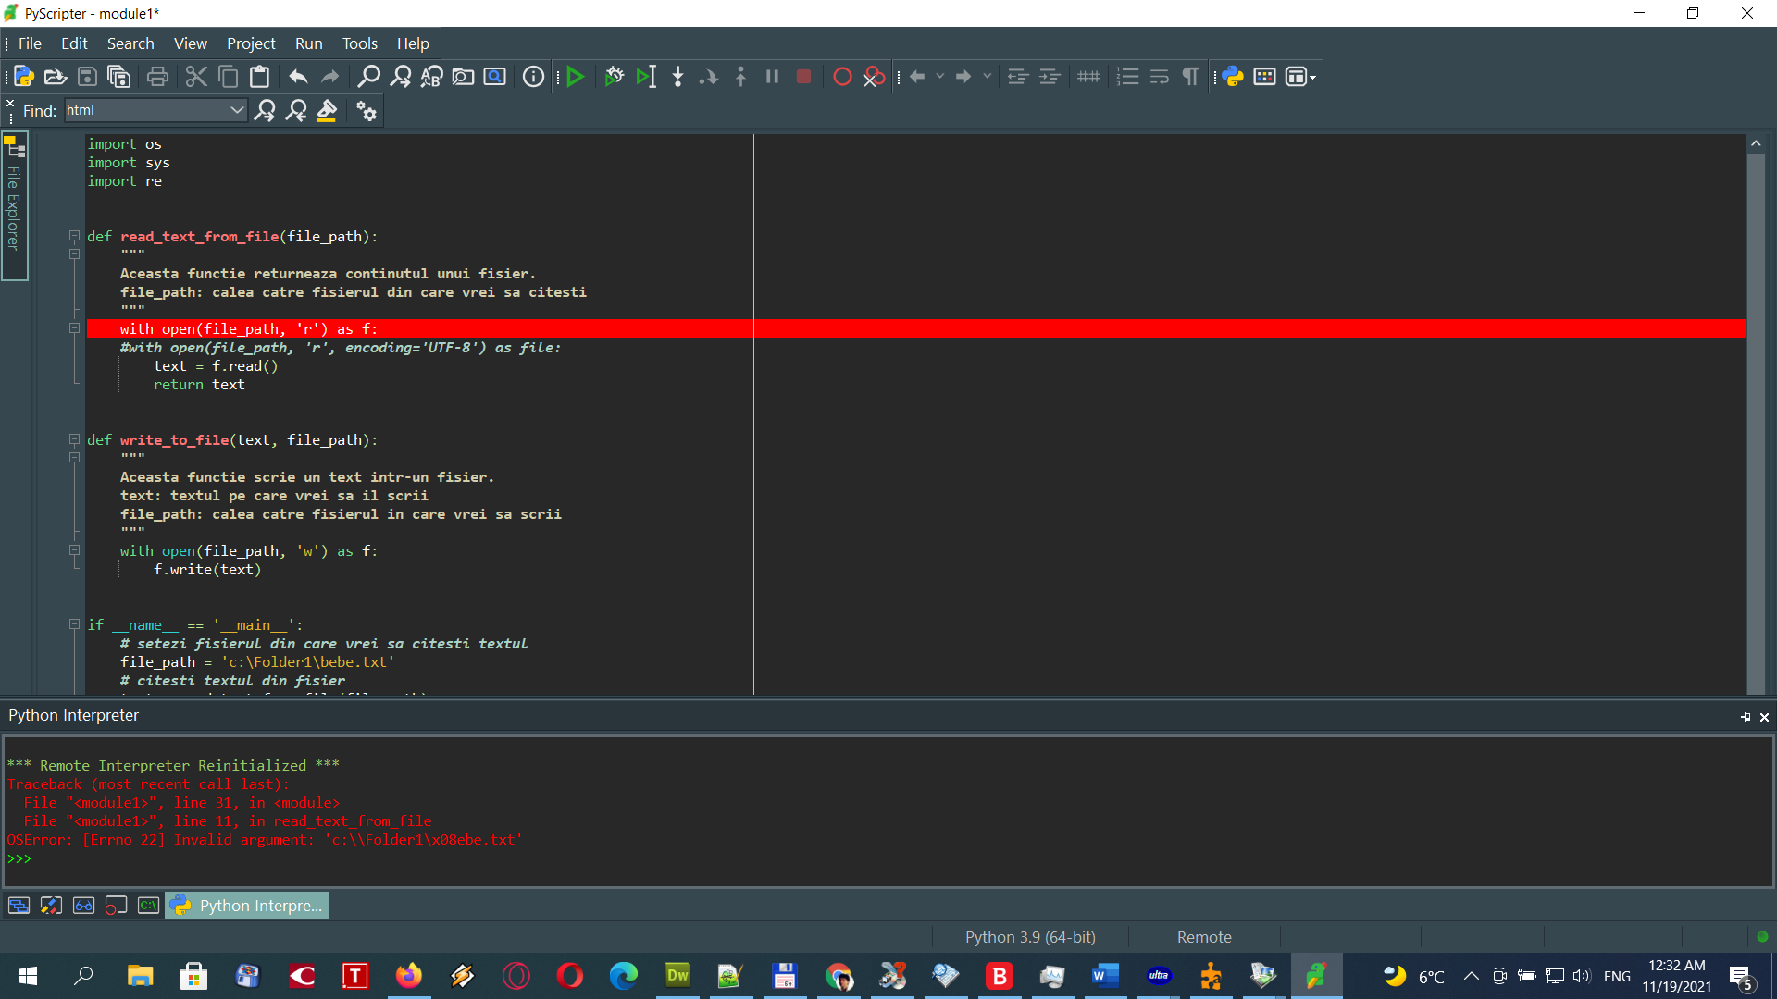The height and width of the screenshot is (999, 1777).
Task: Open the Tools menu
Action: pyautogui.click(x=360, y=43)
